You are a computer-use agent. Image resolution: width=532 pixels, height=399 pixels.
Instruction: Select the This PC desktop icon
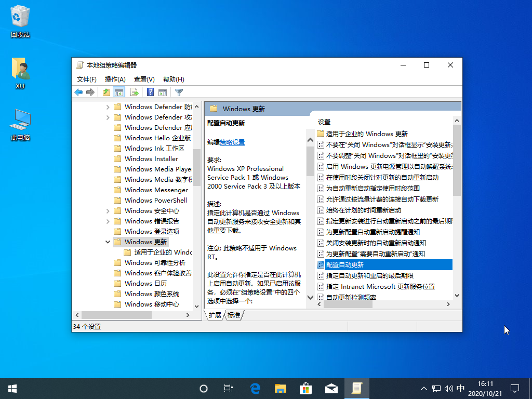[20, 125]
